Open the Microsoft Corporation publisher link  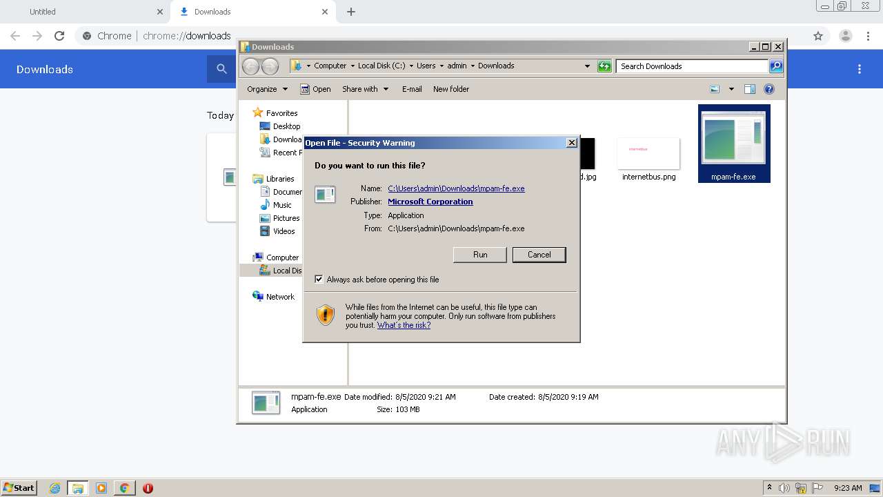click(430, 202)
